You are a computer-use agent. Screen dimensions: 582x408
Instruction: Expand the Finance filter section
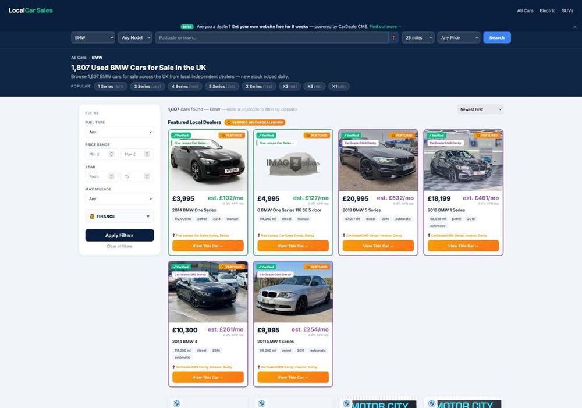119,217
